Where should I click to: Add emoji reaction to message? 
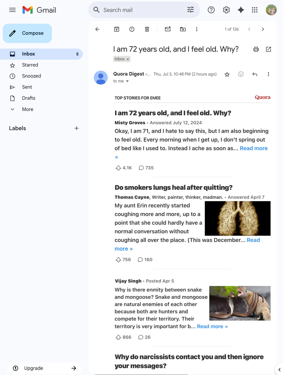coord(241,74)
